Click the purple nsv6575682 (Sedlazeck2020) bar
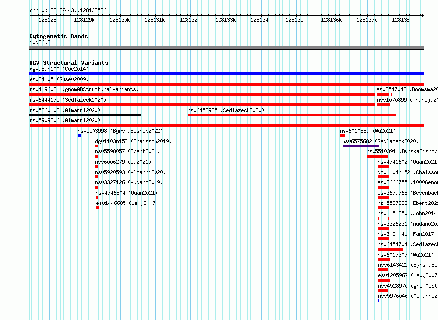The width and height of the screenshot is (438, 320). point(361,146)
